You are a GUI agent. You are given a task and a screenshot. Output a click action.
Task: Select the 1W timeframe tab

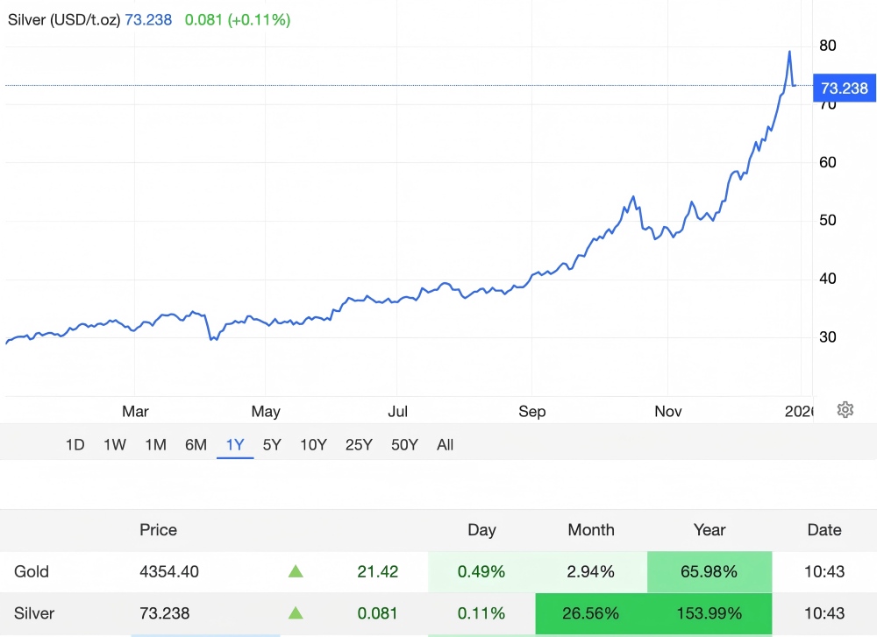114,444
